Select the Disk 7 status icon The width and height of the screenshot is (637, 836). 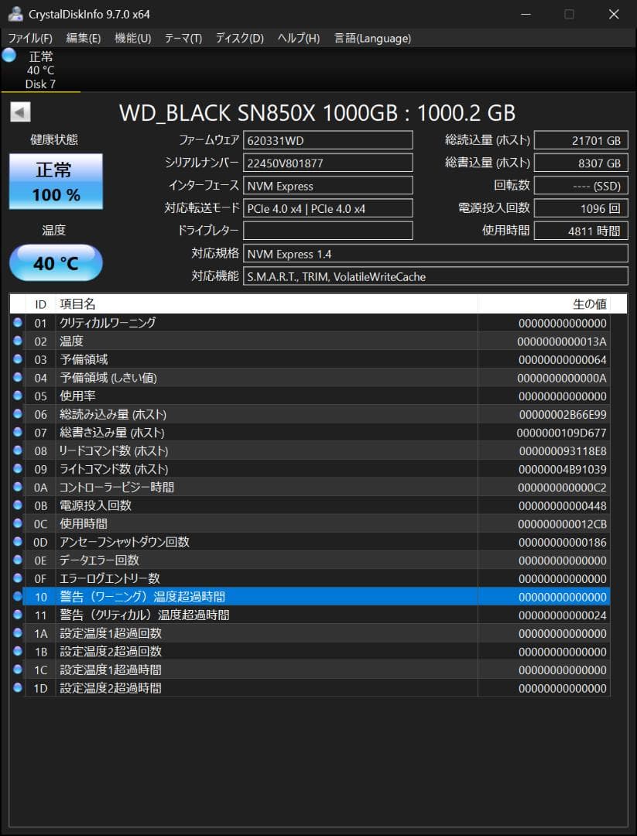pos(9,54)
